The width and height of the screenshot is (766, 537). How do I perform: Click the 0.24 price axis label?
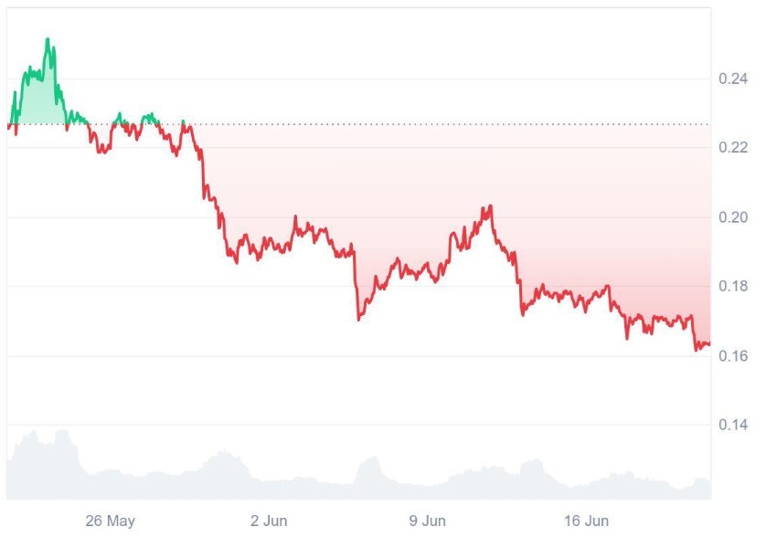click(x=733, y=79)
